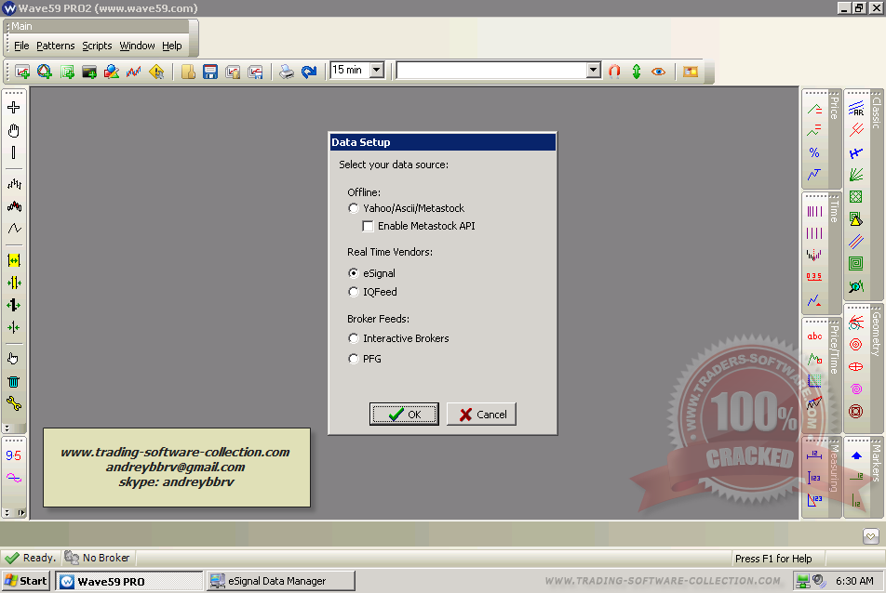The image size is (886, 593).
Task: Enable Metastock API checkbox
Action: coord(369,226)
